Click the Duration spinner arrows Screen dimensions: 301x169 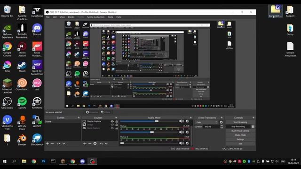pyautogui.click(x=222, y=126)
